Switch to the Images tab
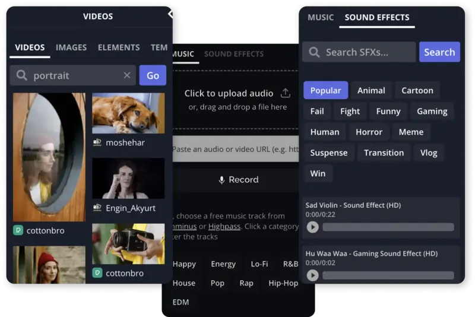475x317 pixels. (71, 47)
